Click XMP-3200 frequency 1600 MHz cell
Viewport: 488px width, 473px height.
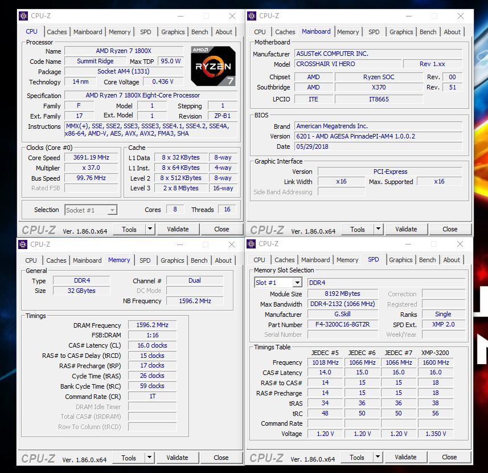tap(436, 362)
